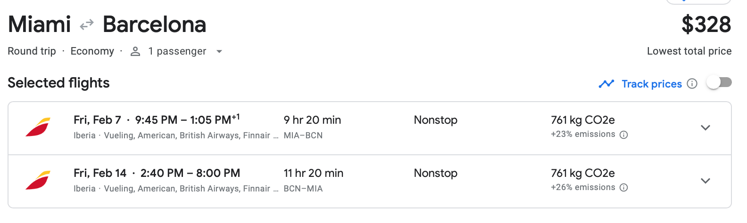Viewport: 747px width, 223px height.
Task: Click the $328 lowest total price
Action: [706, 24]
